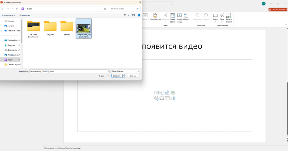Click stock images icon in slide placeholder
Image resolution: width=288 pixels, height=151 pixels.
tap(156, 93)
